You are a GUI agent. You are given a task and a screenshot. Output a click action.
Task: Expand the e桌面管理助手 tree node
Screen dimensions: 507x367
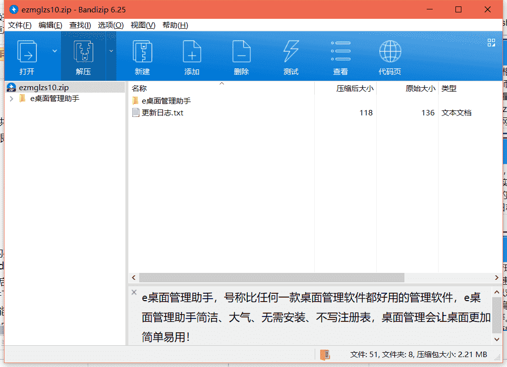pyautogui.click(x=11, y=99)
